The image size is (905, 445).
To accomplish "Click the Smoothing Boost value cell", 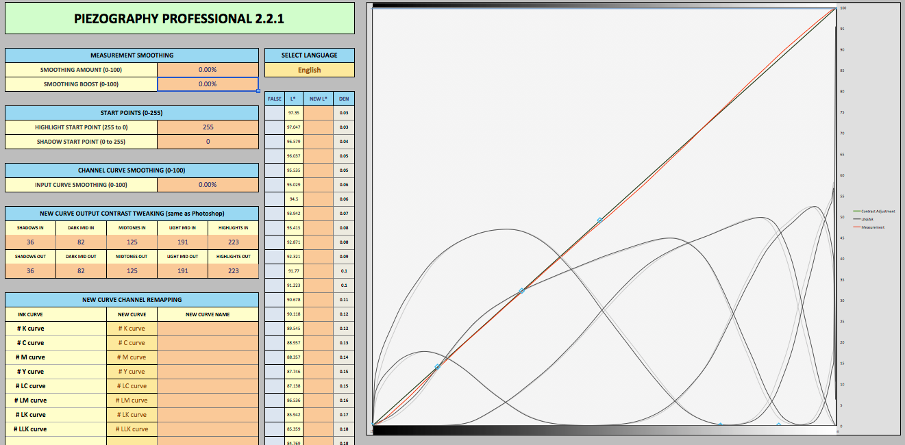I will (208, 84).
